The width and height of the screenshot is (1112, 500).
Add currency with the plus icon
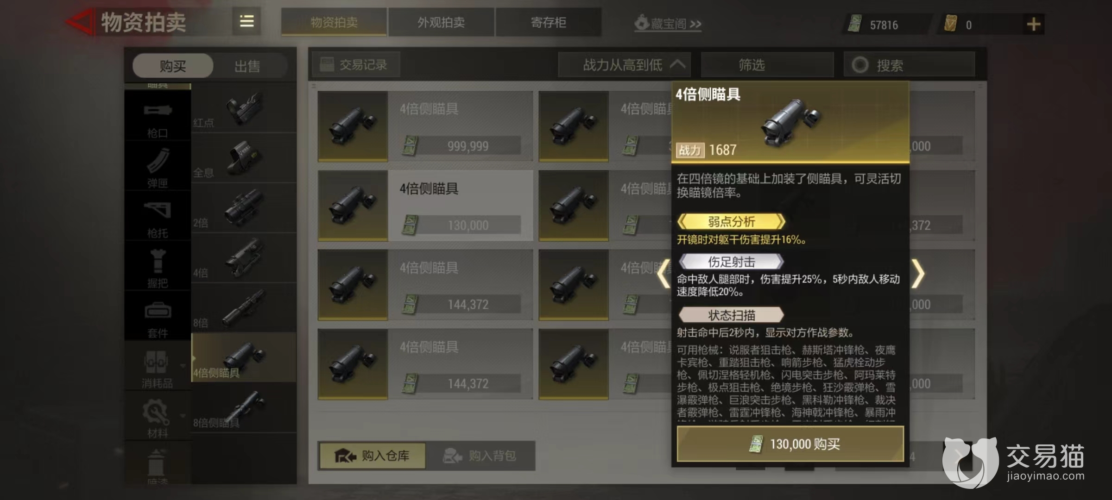tap(1033, 24)
